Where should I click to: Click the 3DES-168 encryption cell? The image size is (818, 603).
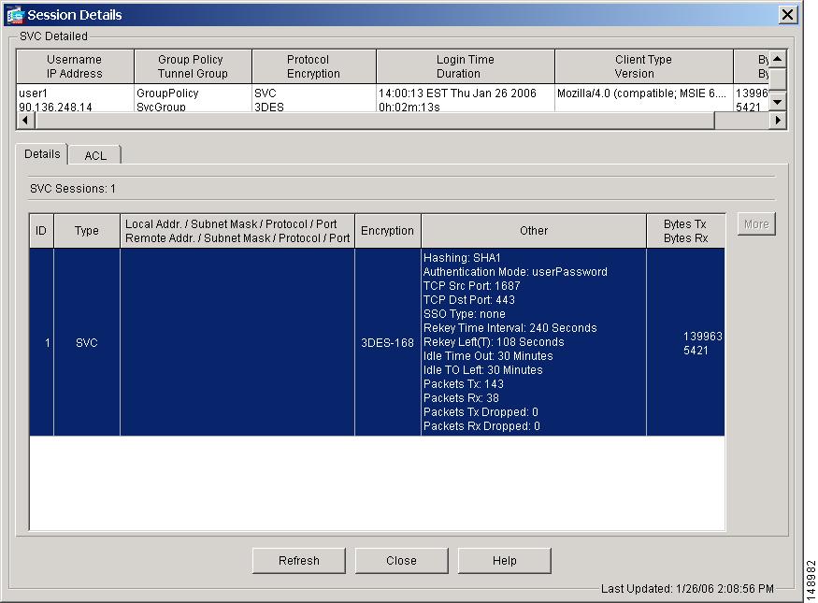coord(388,343)
